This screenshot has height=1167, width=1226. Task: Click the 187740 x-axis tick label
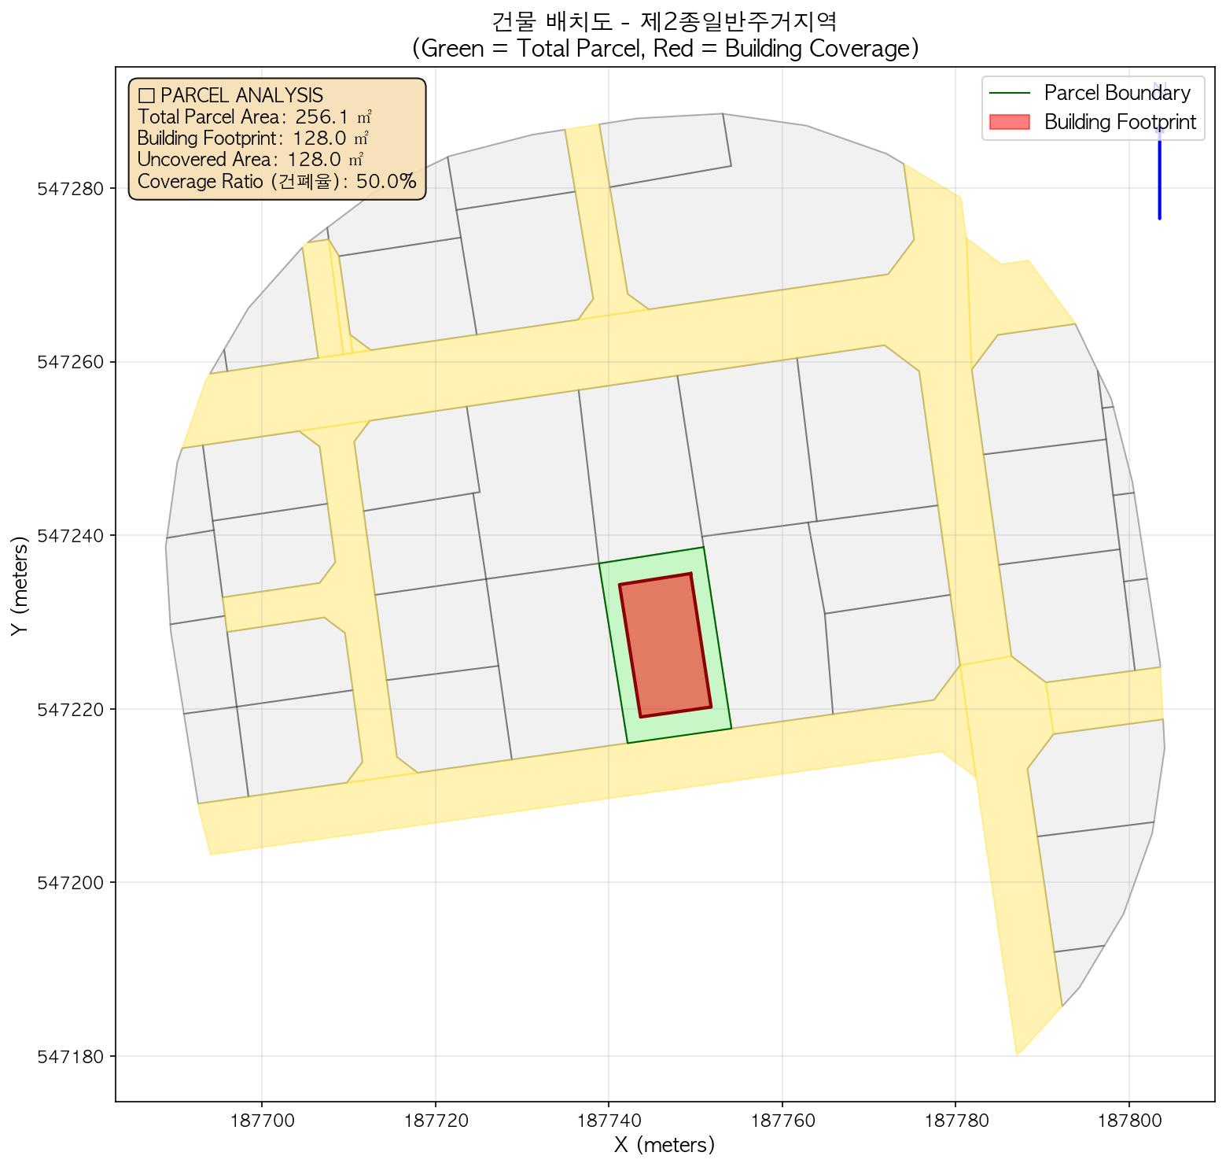[x=609, y=1119]
